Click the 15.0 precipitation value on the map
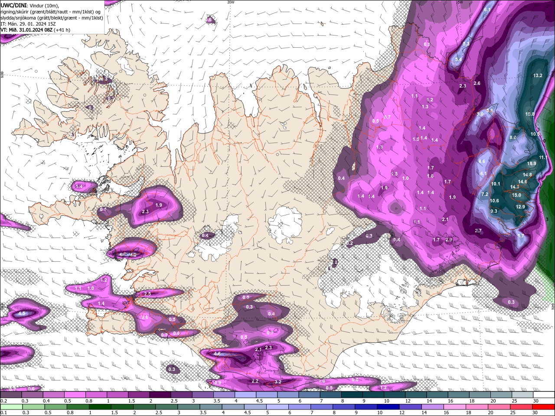Viewport: 555px width, 416px height. tap(516, 195)
